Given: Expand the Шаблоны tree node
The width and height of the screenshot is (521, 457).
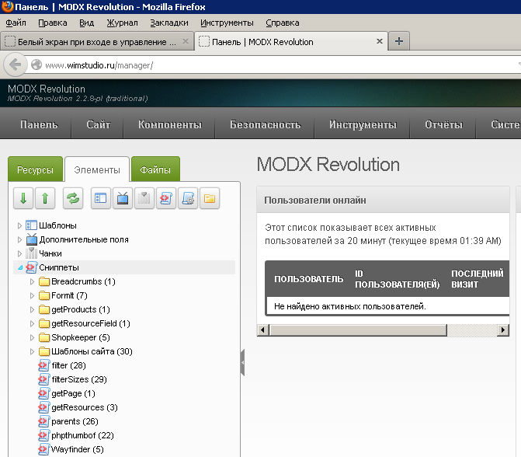Looking at the screenshot, I should (x=19, y=225).
